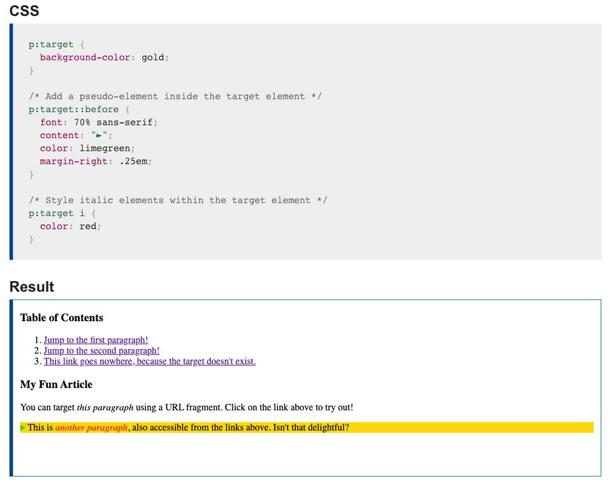The height and width of the screenshot is (483, 612).
Task: Click the green arrow marker before the highlighted paragraph
Action: (23, 428)
